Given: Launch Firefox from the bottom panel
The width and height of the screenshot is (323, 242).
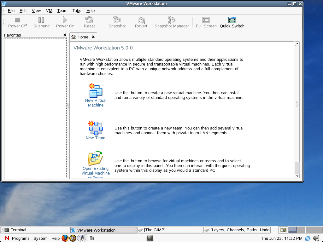Looking at the screenshot, I should [x=65, y=238].
